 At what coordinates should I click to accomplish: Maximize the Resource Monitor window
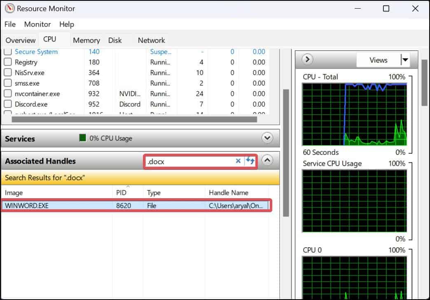386,9
